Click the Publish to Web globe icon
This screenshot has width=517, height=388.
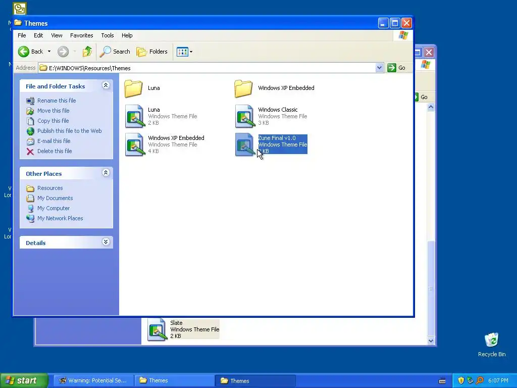30,131
